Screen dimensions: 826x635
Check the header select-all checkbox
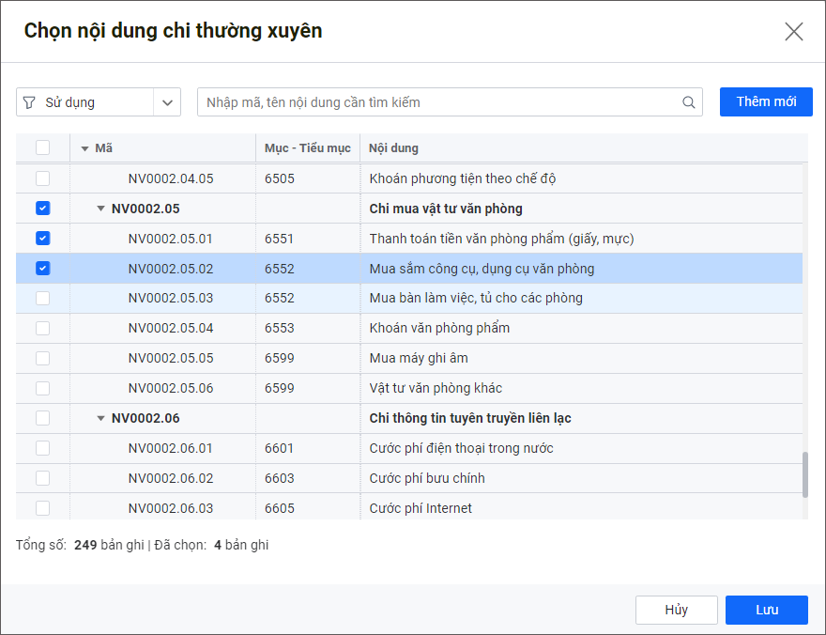[43, 147]
